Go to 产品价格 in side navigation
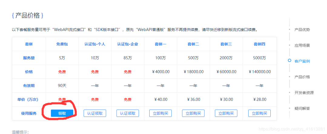Screen dimensions: 327x134 coord(302,77)
